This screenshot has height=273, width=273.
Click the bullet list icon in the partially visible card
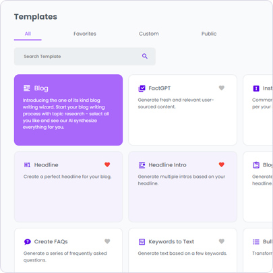click(x=256, y=242)
